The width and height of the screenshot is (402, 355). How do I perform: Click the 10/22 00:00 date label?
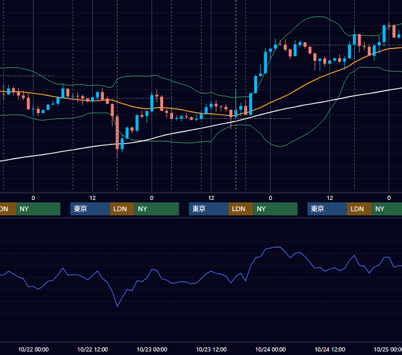pos(33,349)
